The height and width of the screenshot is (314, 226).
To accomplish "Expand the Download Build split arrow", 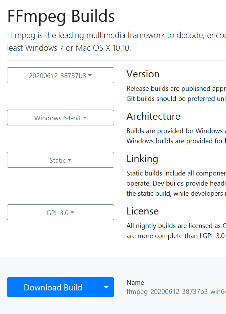I will [106, 287].
